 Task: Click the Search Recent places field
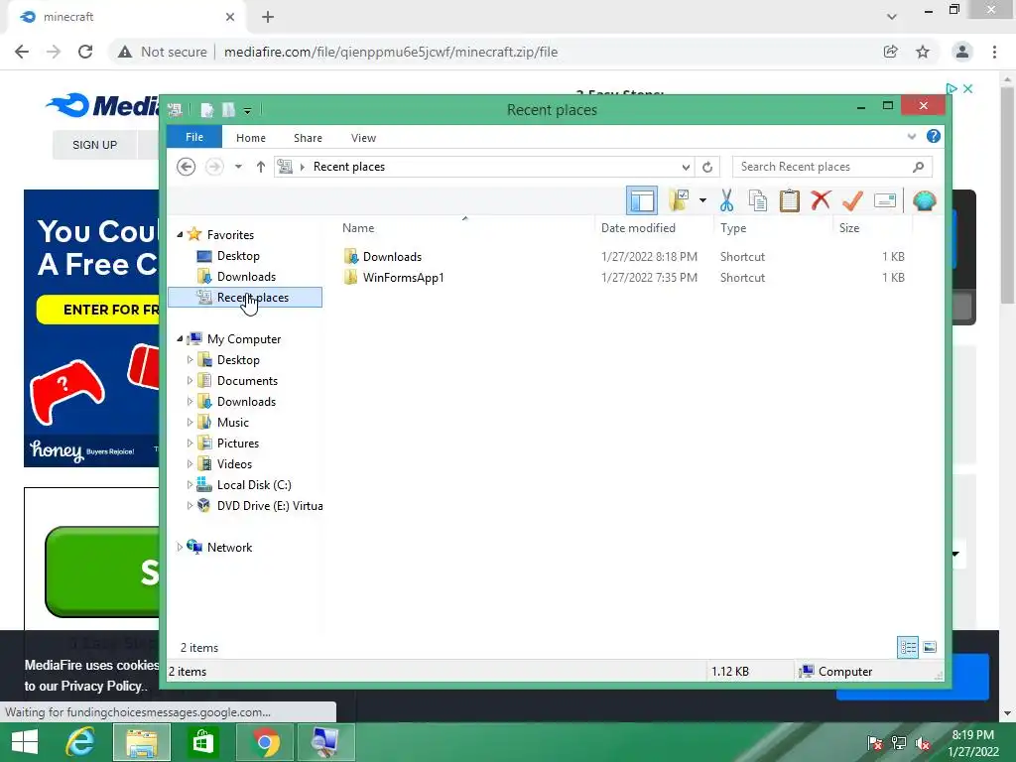[832, 167]
